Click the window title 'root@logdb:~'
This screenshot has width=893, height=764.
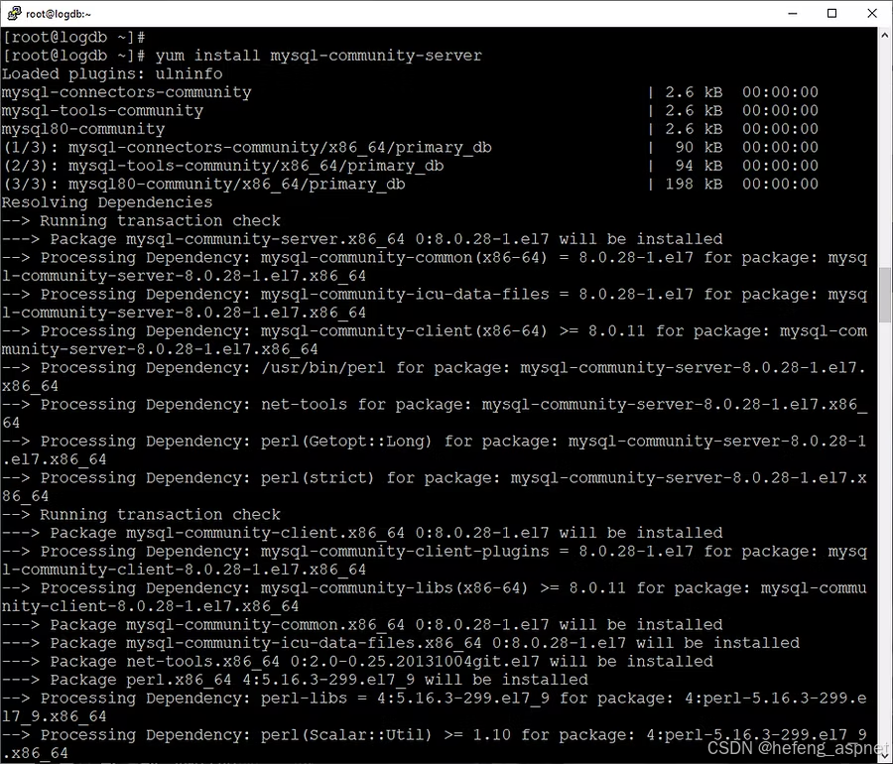click(x=59, y=14)
